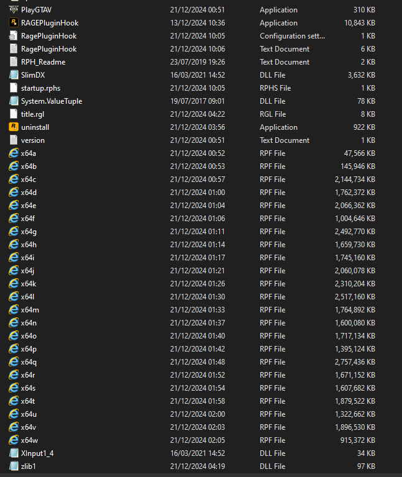This screenshot has height=477, width=402.
Task: Click the version text document icon
Action: [14, 140]
